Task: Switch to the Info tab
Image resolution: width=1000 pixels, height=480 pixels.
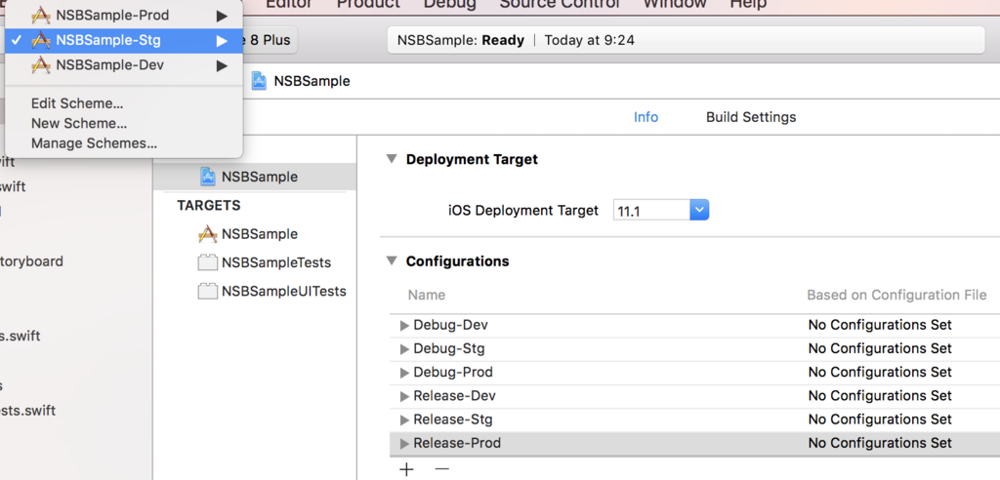Action: [646, 117]
